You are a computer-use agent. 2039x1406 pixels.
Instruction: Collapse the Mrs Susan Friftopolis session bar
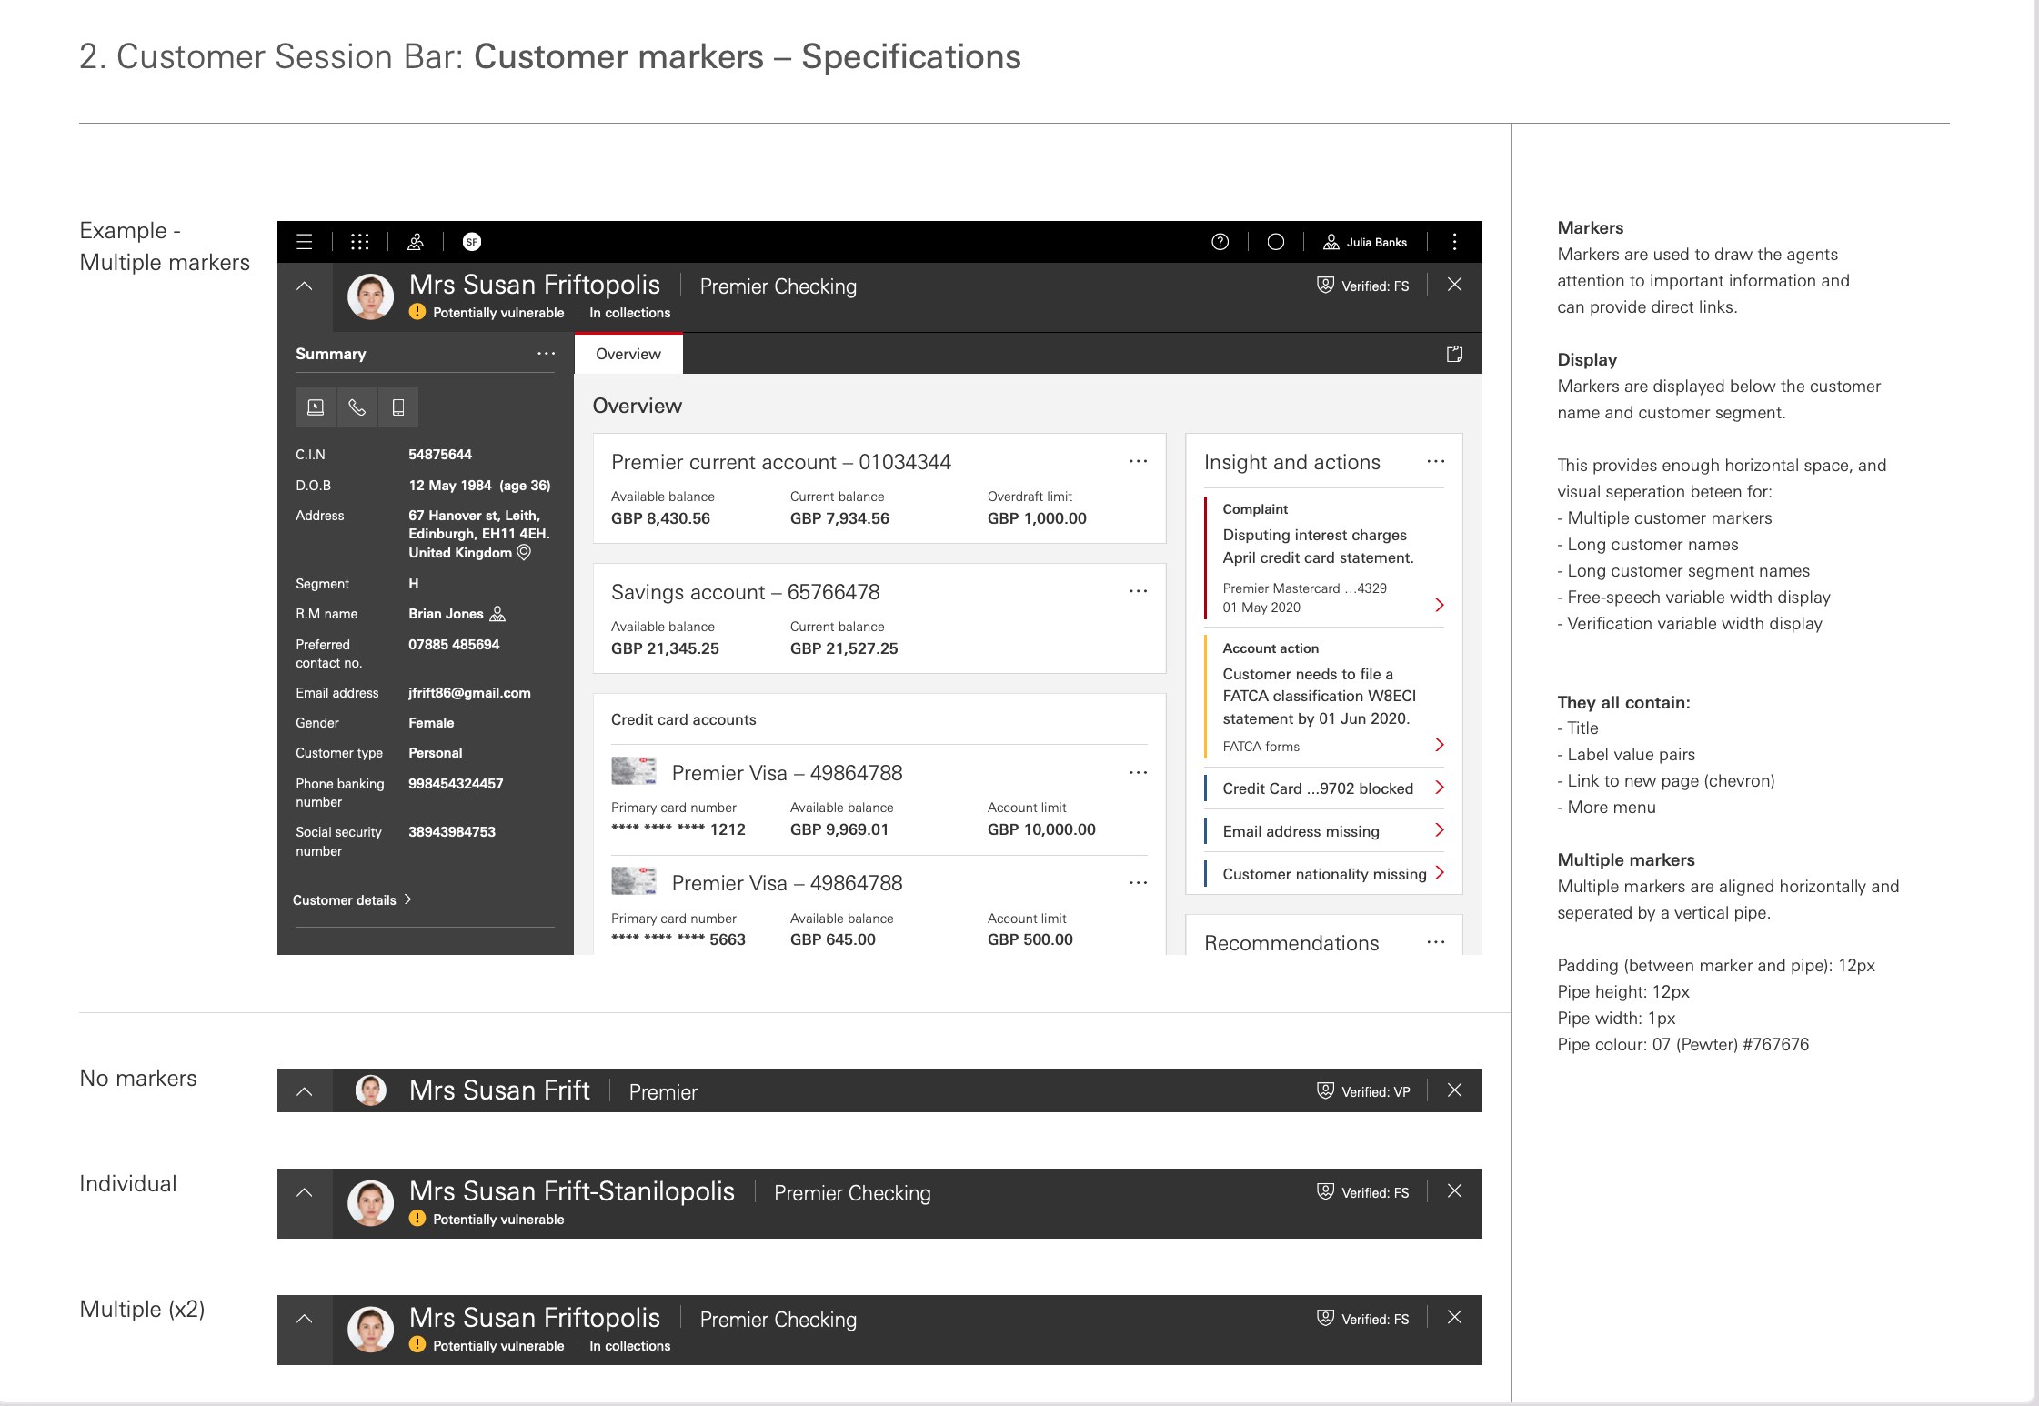305,286
